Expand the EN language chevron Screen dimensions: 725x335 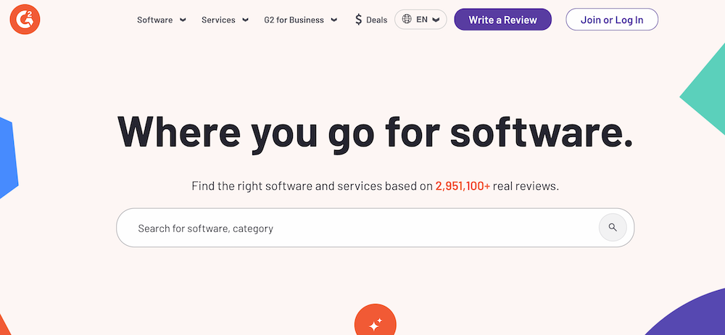click(x=436, y=20)
